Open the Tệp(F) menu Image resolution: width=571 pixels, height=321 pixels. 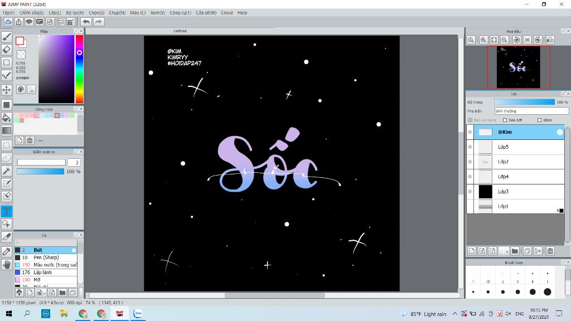point(9,13)
